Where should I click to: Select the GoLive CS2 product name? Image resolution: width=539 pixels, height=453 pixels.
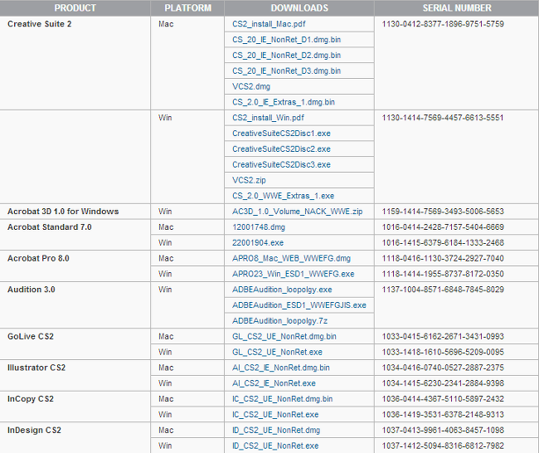tap(31, 336)
